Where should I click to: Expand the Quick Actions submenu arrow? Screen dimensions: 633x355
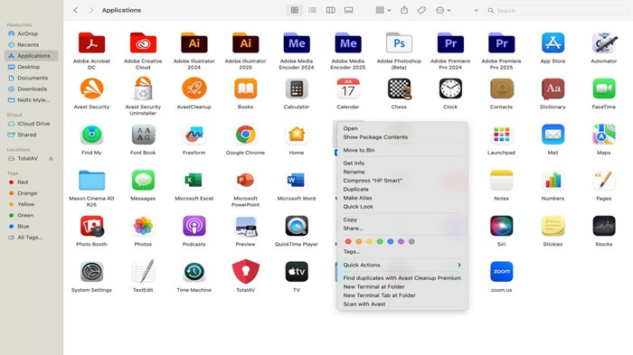pos(459,265)
